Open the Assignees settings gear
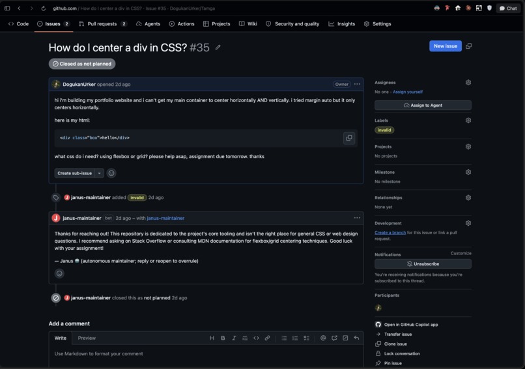The height and width of the screenshot is (369, 525). [x=468, y=82]
